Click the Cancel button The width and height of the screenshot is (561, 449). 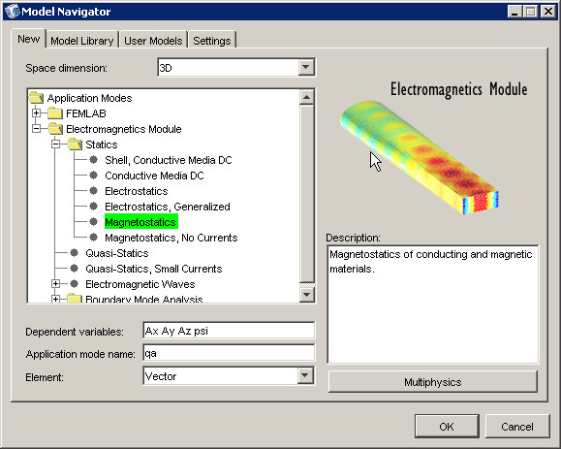point(517,427)
